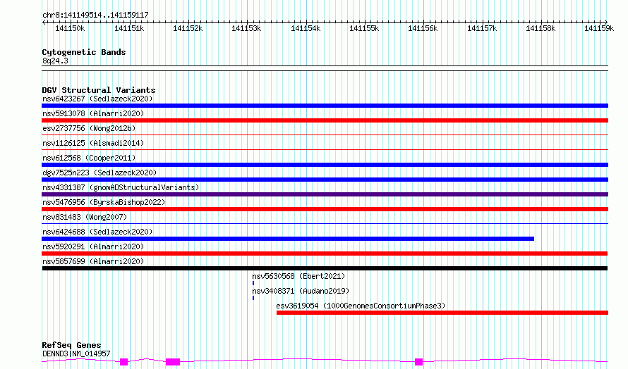628x369 pixels.
Task: Click the DGV Structural Variants track title
Action: 99,90
